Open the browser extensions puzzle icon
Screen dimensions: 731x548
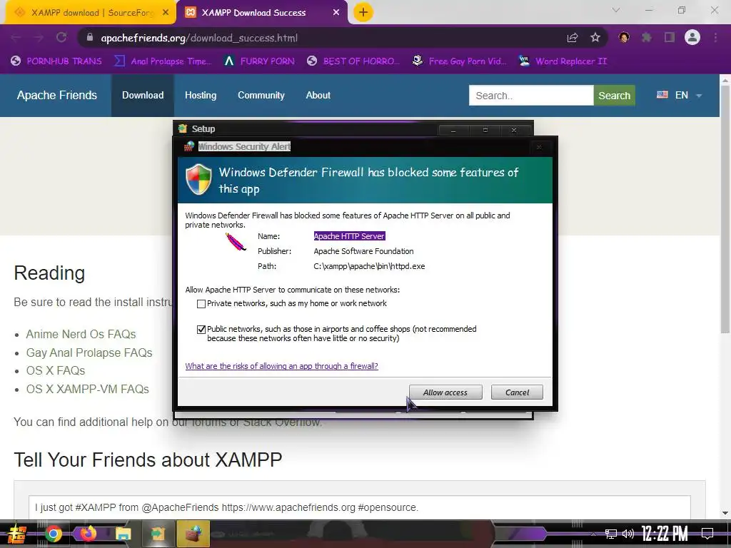[x=647, y=38]
